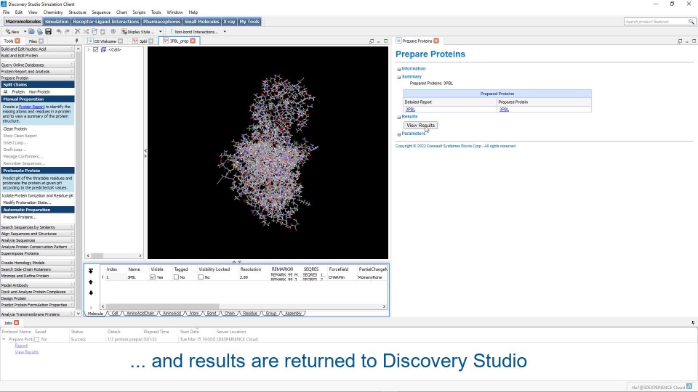Click the View Results button
The width and height of the screenshot is (698, 392).
pyautogui.click(x=420, y=126)
